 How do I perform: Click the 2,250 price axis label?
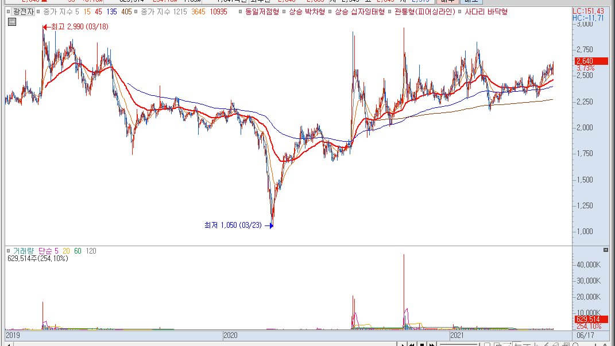click(585, 102)
